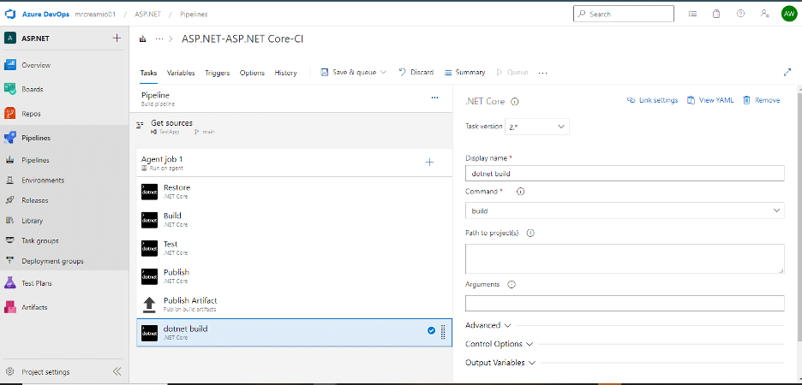The width and height of the screenshot is (802, 385).
Task: Open the AW account avatar
Action: coord(788,14)
